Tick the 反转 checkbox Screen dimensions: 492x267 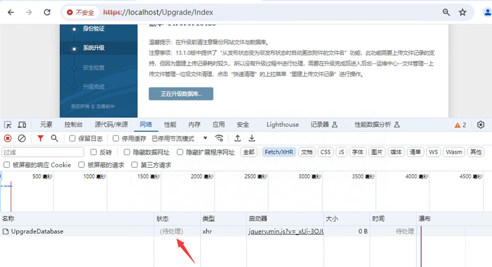93,152
